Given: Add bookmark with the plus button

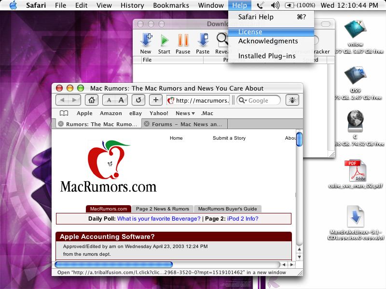Looking at the screenshot, I should tap(155, 100).
